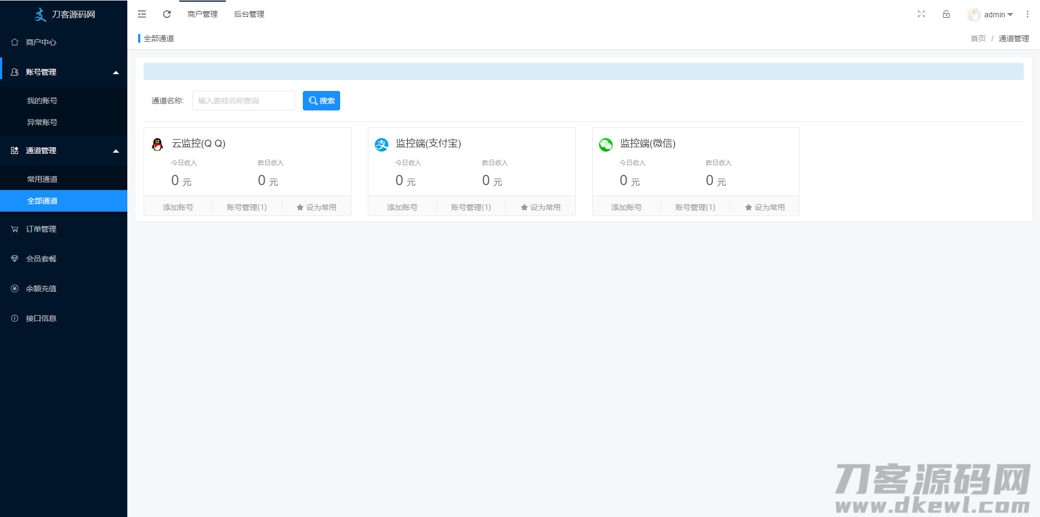1040x517 pixels.
Task: Star 云监控(Q Q) as 设为常用
Action: point(316,207)
